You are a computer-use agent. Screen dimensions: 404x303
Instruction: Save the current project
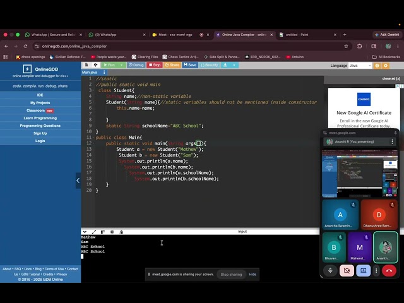[190, 65]
